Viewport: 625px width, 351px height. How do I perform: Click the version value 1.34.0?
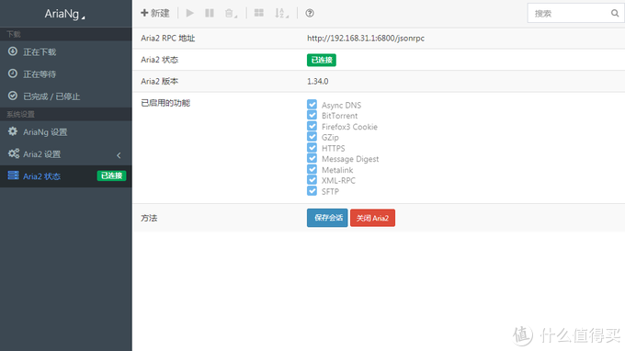point(318,81)
